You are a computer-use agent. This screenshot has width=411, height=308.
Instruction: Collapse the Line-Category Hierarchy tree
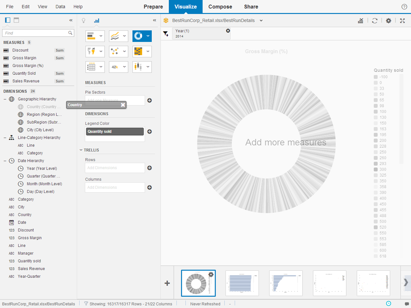click(x=5, y=138)
